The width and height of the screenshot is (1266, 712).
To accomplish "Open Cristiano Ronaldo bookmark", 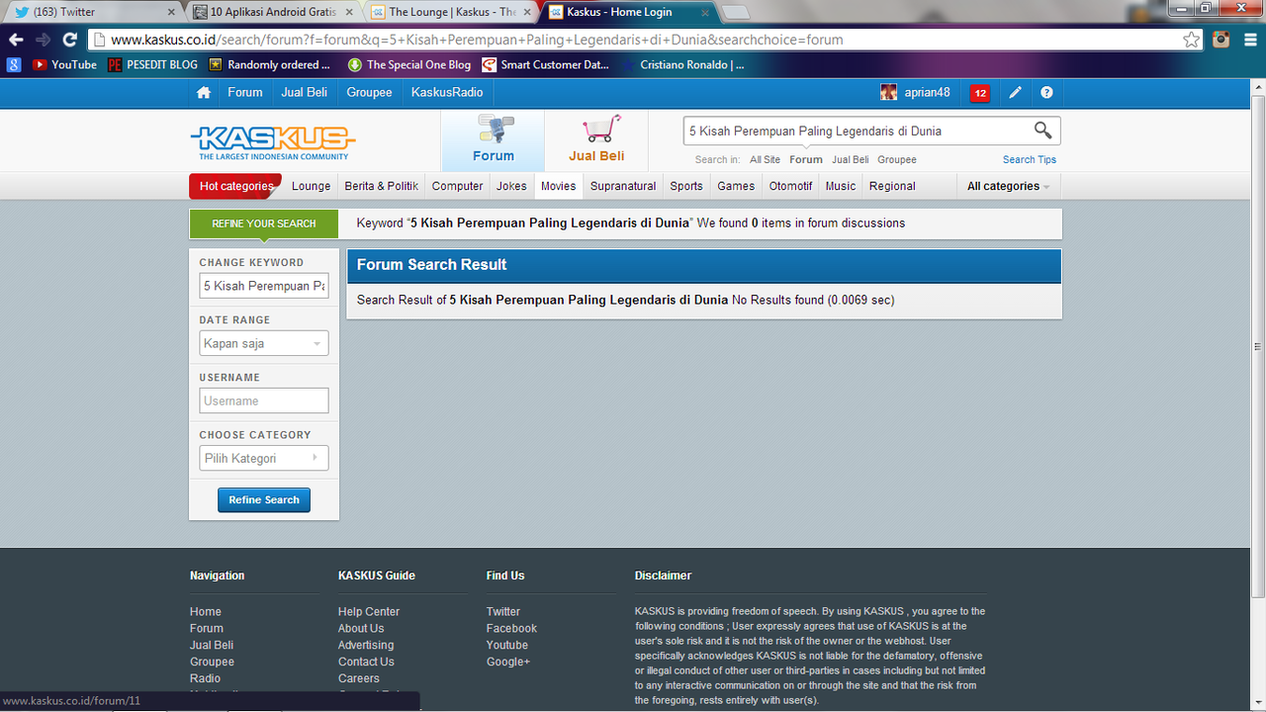I will pyautogui.click(x=683, y=65).
